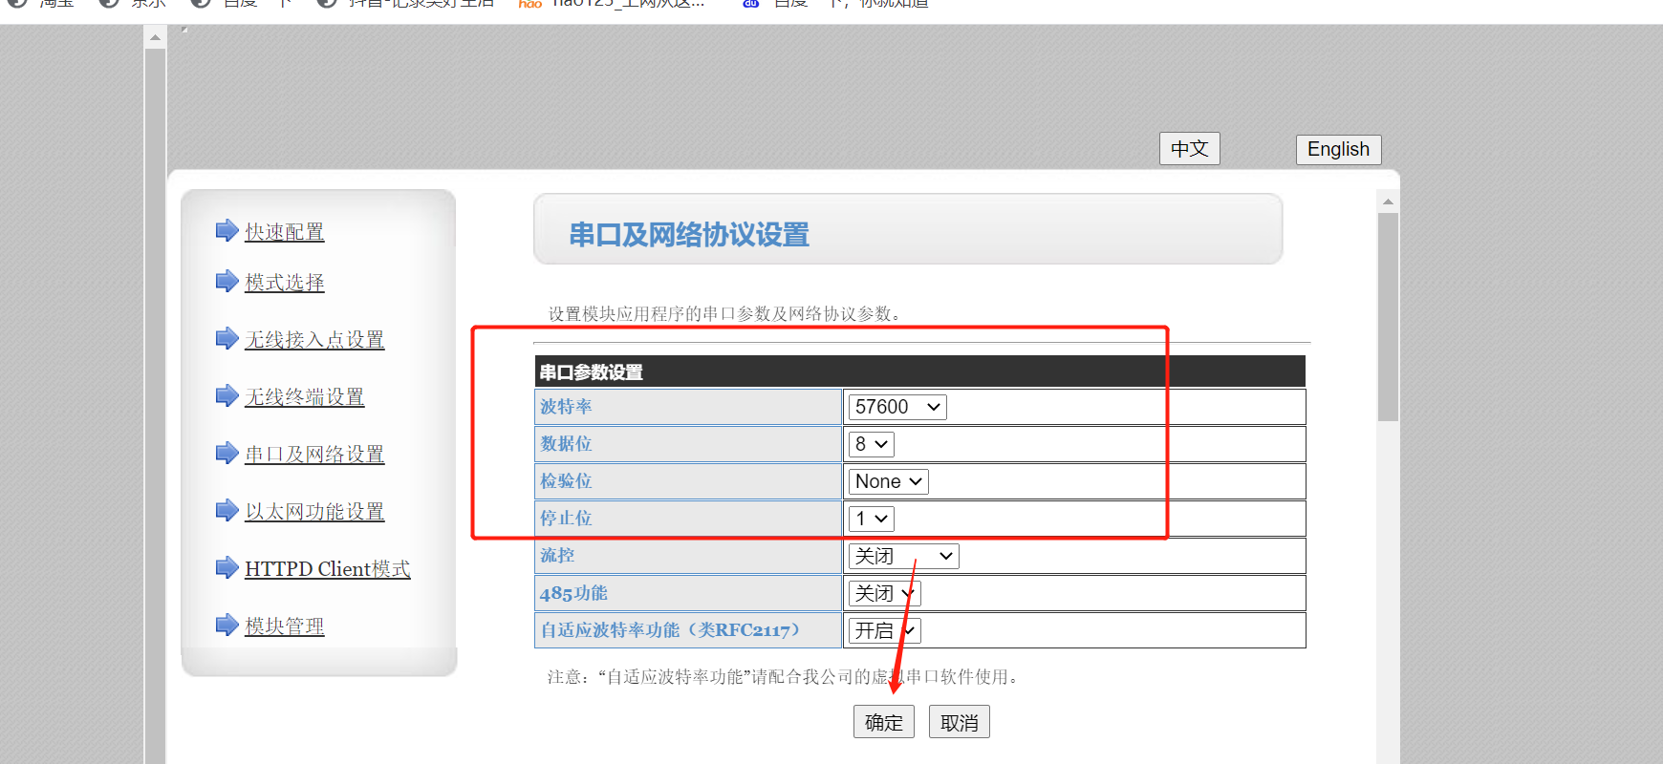This screenshot has width=1663, height=764.
Task: Switch language to English
Action: point(1338,149)
